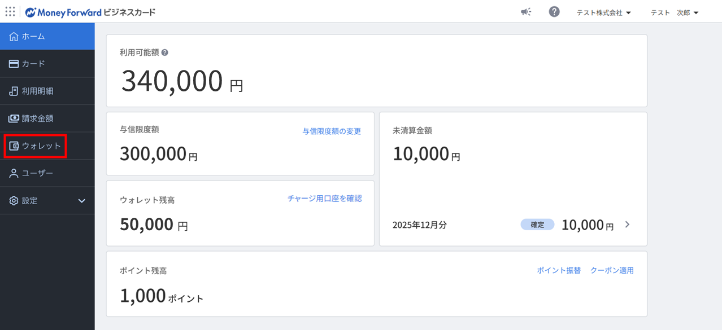This screenshot has width=722, height=330.
Task: Open the help question mark icon
Action: (x=554, y=12)
